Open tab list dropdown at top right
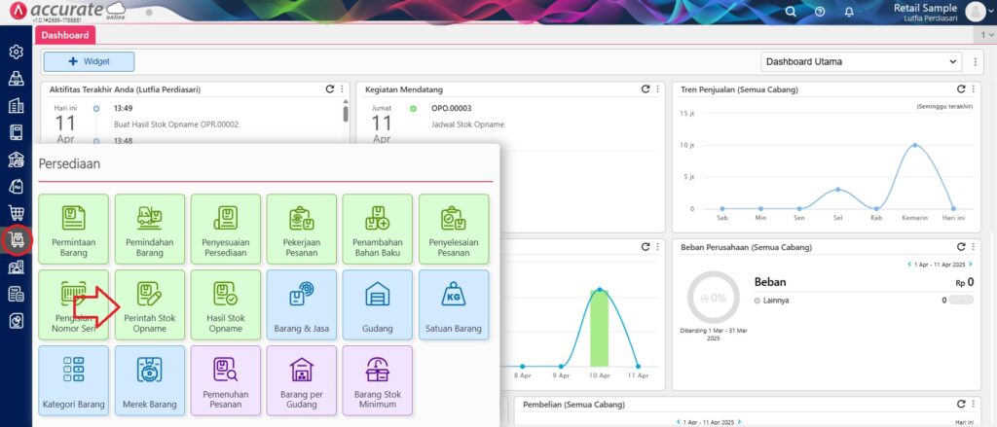The image size is (997, 427). (x=988, y=34)
